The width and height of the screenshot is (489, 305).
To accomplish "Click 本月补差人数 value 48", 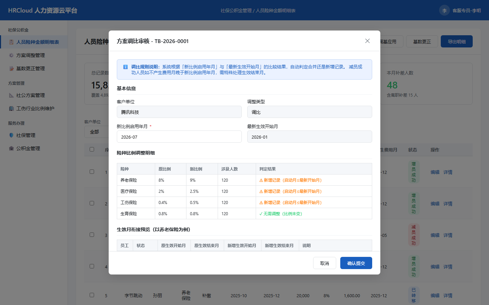I will click(x=392, y=85).
